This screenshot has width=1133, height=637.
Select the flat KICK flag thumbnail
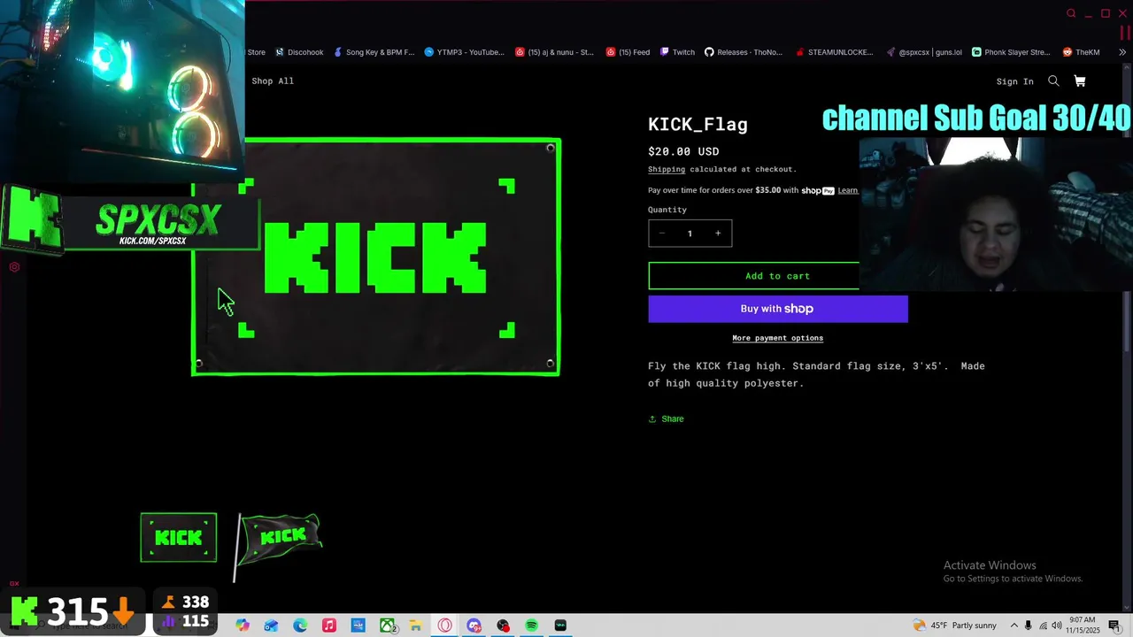[178, 537]
